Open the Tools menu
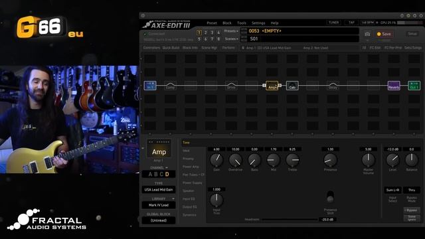The height and width of the screenshot is (239, 425). coord(242,23)
